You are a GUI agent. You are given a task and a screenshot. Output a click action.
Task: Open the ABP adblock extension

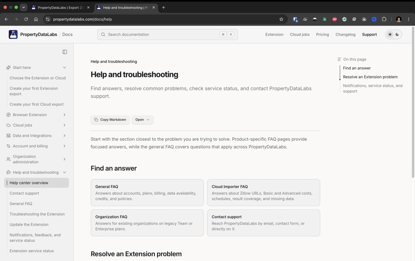[334, 19]
